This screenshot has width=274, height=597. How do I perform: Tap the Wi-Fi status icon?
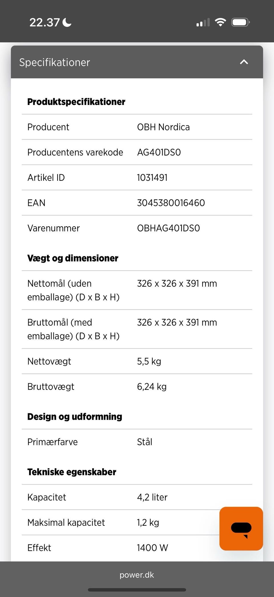tap(220, 22)
